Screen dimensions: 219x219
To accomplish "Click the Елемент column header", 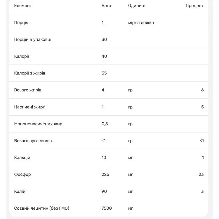I will pyautogui.click(x=23, y=6).
